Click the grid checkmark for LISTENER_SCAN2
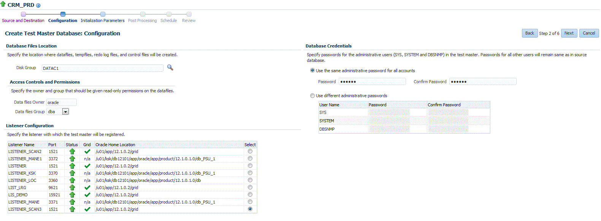This screenshot has height=221, width=601. (x=87, y=152)
